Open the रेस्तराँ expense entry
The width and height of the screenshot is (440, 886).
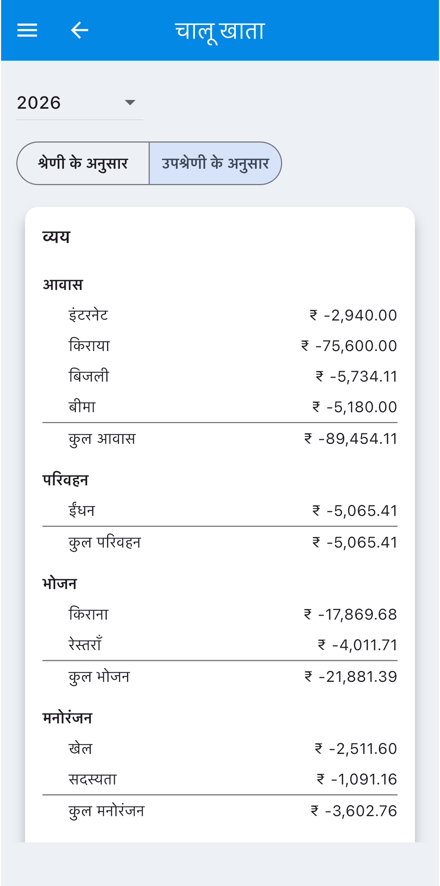[x=220, y=645]
